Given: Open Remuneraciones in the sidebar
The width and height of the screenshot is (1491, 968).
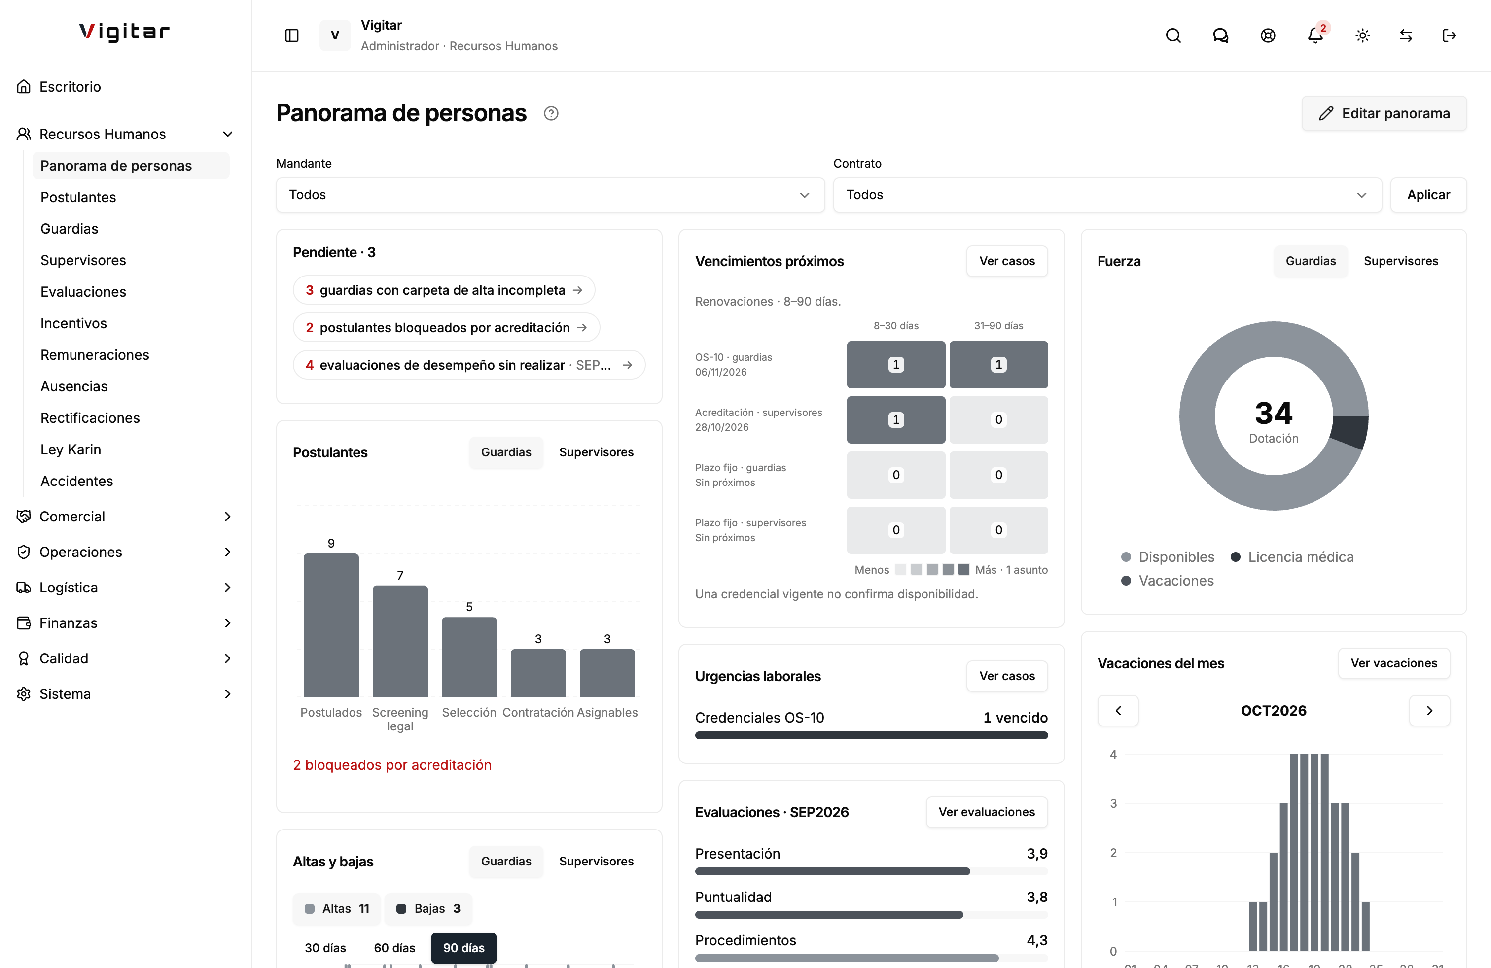Looking at the screenshot, I should coord(131,355).
